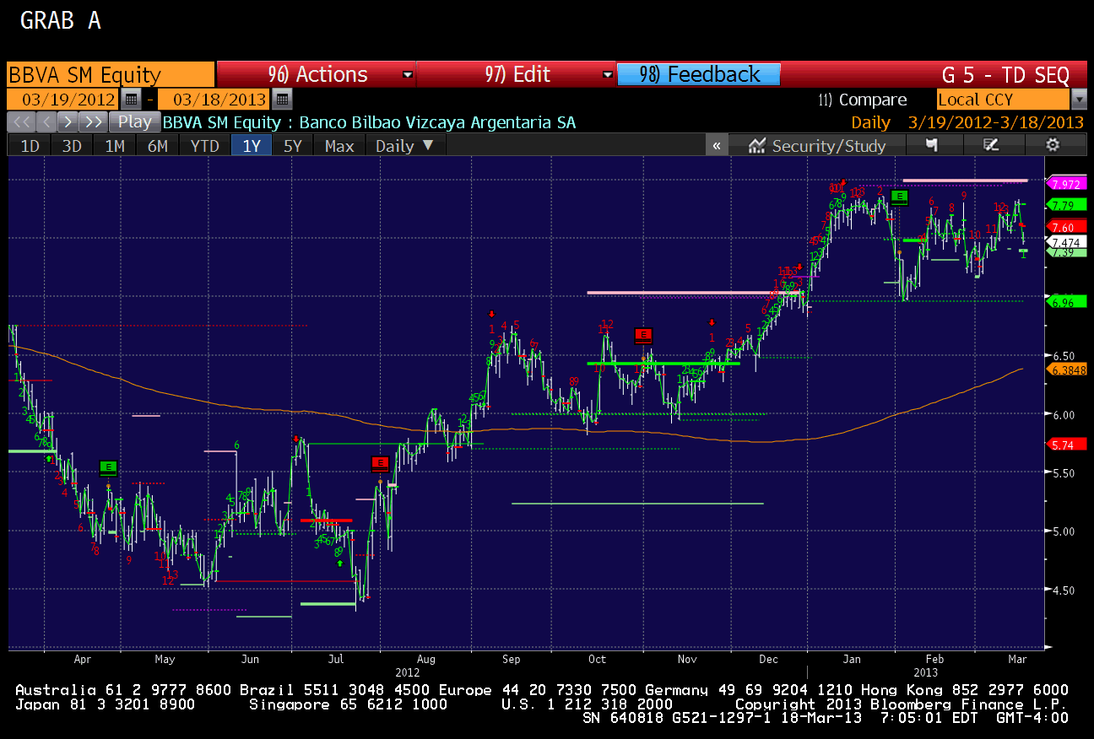Switch to the YTD range tab

(204, 145)
